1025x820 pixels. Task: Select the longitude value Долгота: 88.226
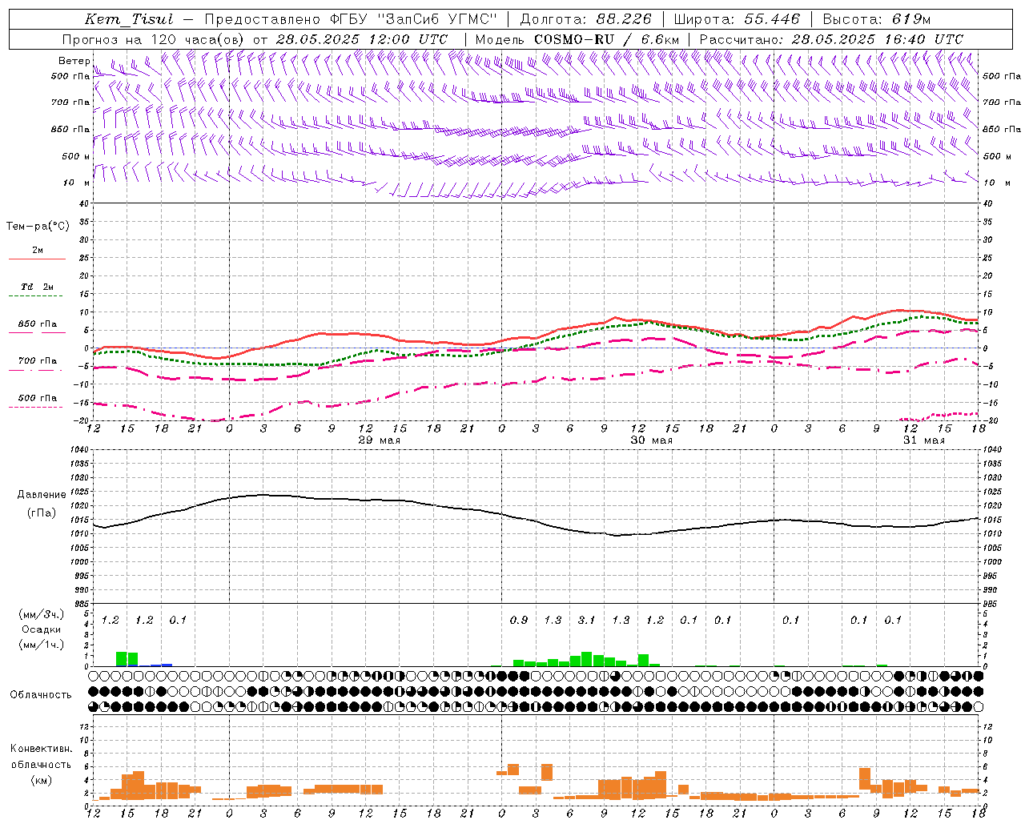[586, 19]
